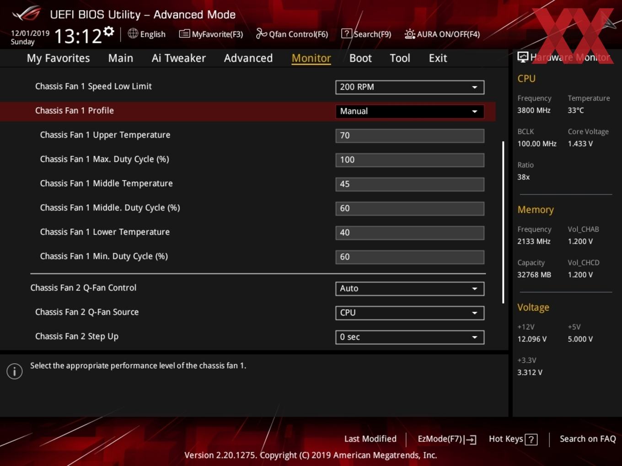The height and width of the screenshot is (466, 622).
Task: Click the +3.3V 3.312 V reading
Action: [x=530, y=372]
